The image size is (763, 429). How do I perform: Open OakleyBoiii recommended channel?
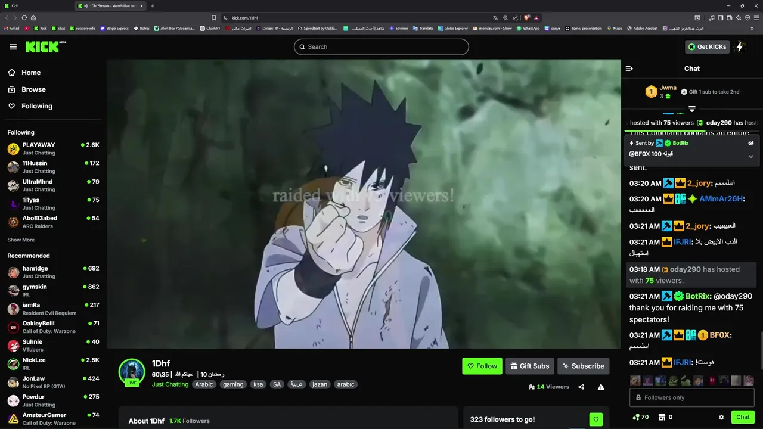point(53,327)
